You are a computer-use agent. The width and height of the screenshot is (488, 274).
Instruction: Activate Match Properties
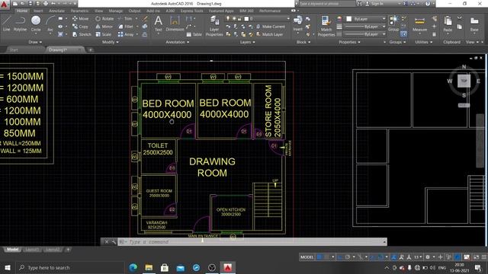click(326, 26)
